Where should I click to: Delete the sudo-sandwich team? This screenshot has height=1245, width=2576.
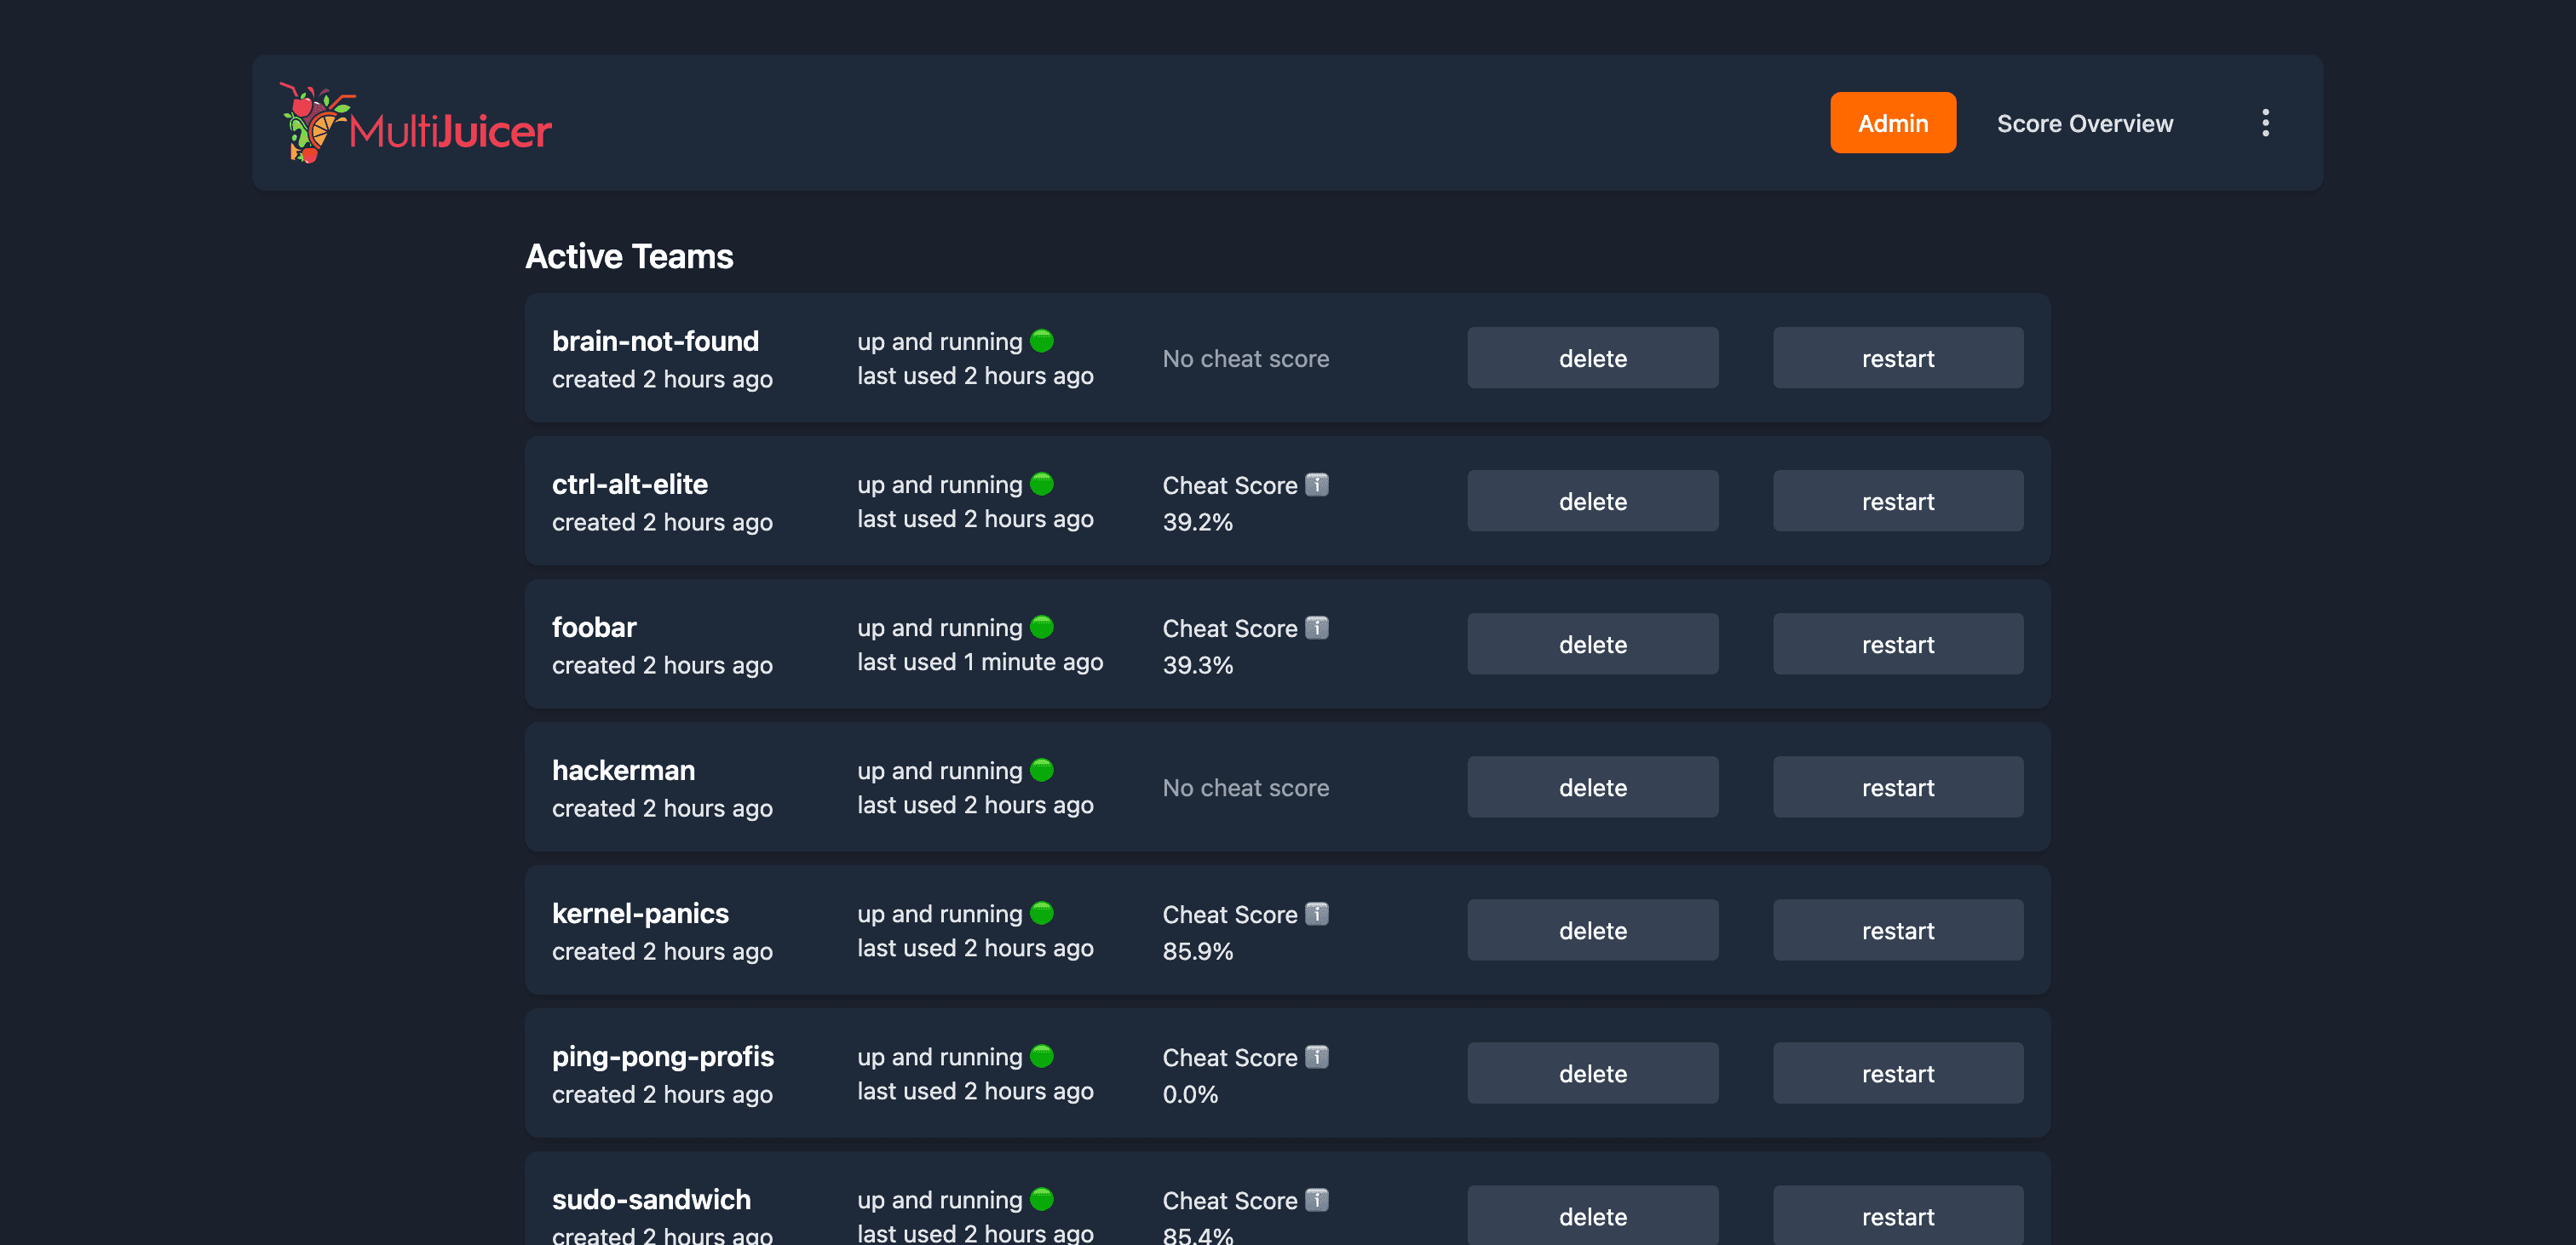click(x=1592, y=1216)
